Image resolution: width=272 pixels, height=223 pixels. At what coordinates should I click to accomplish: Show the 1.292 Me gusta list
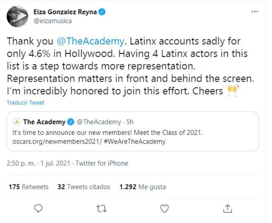142,187
